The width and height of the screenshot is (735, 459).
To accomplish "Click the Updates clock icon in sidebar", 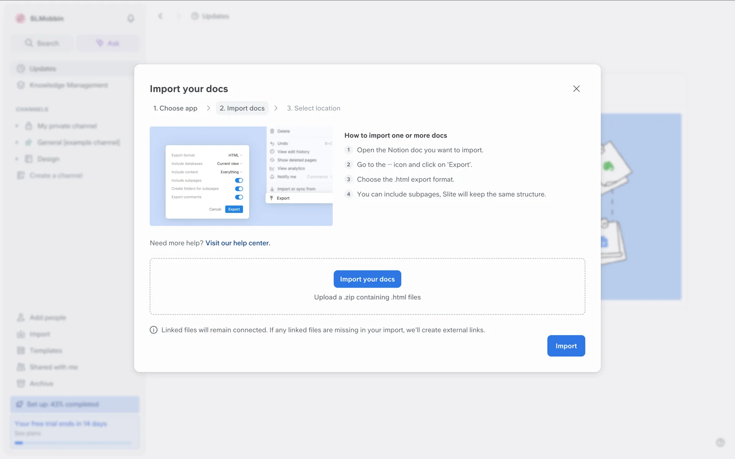I will click(x=21, y=68).
